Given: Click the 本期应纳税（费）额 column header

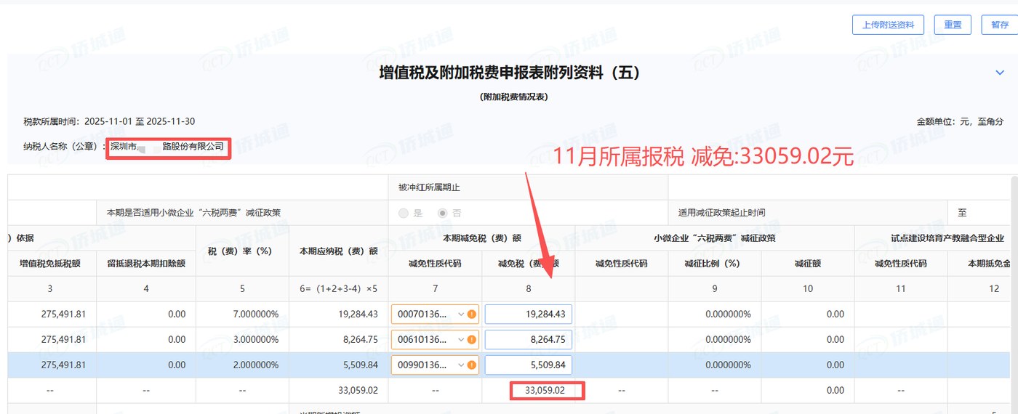Looking at the screenshot, I should point(338,251).
